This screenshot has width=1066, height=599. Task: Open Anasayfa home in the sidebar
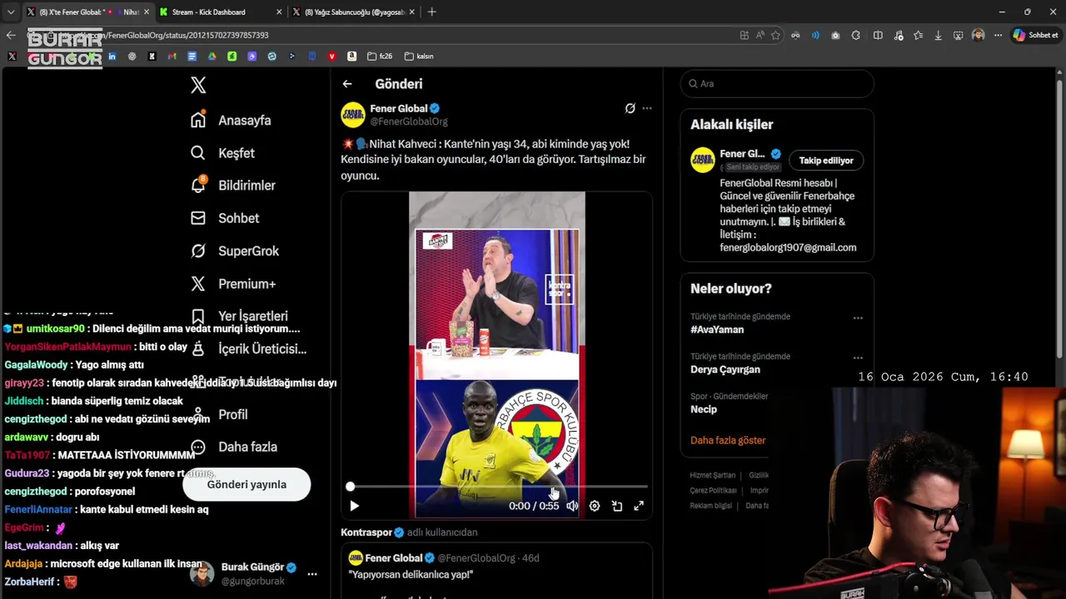(231, 120)
